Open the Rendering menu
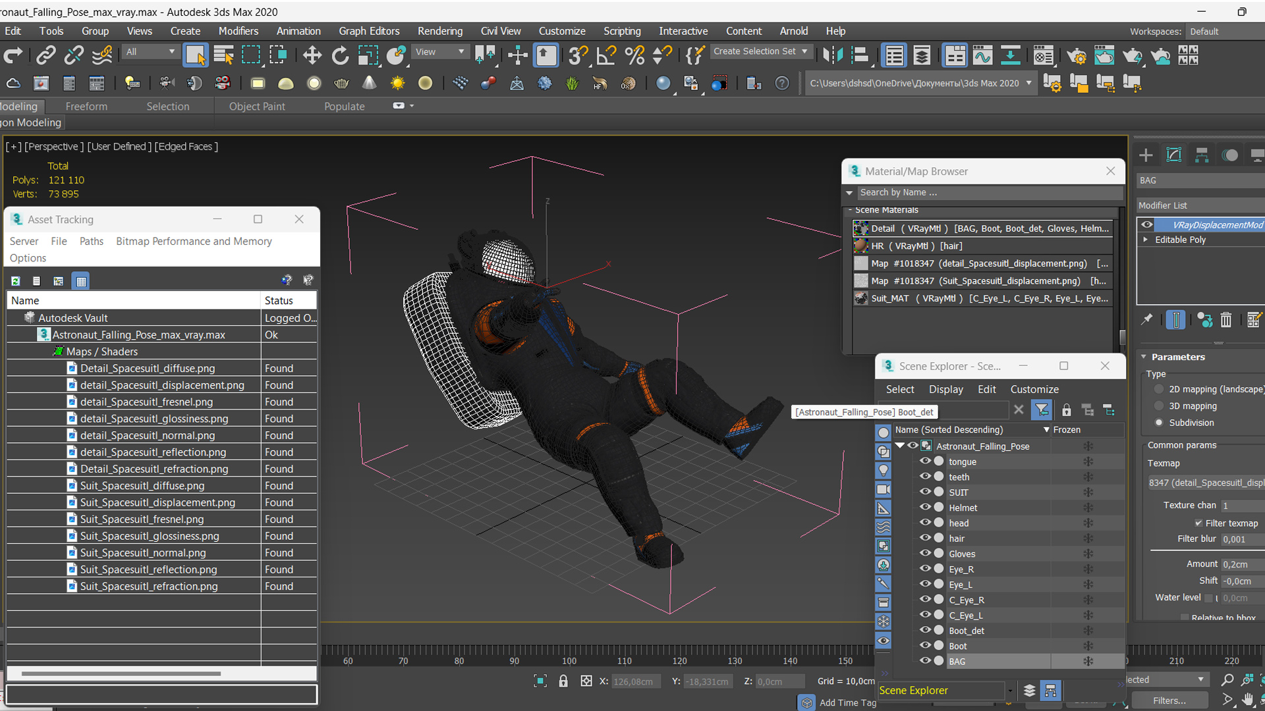Image resolution: width=1265 pixels, height=711 pixels. 439,31
